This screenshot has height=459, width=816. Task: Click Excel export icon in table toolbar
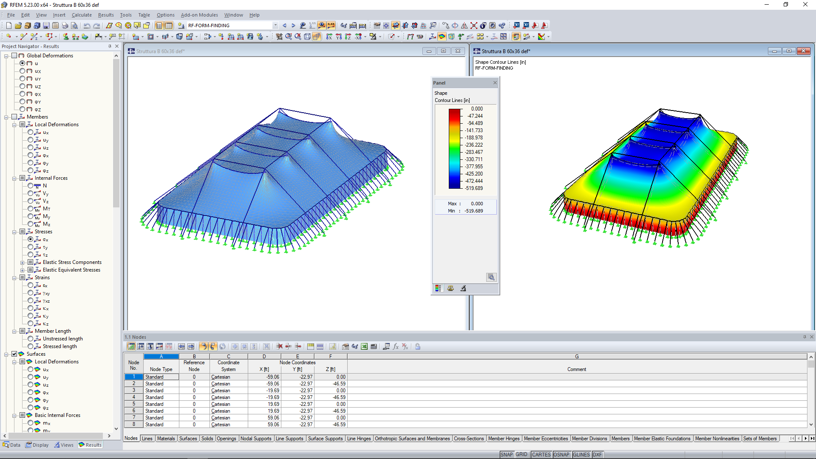click(x=364, y=347)
